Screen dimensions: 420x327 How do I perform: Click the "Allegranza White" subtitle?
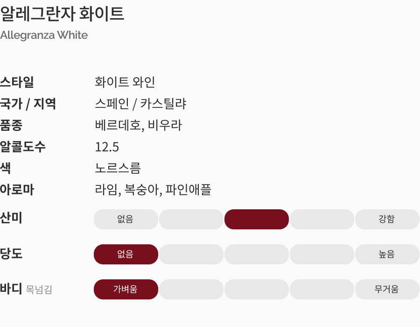point(44,35)
